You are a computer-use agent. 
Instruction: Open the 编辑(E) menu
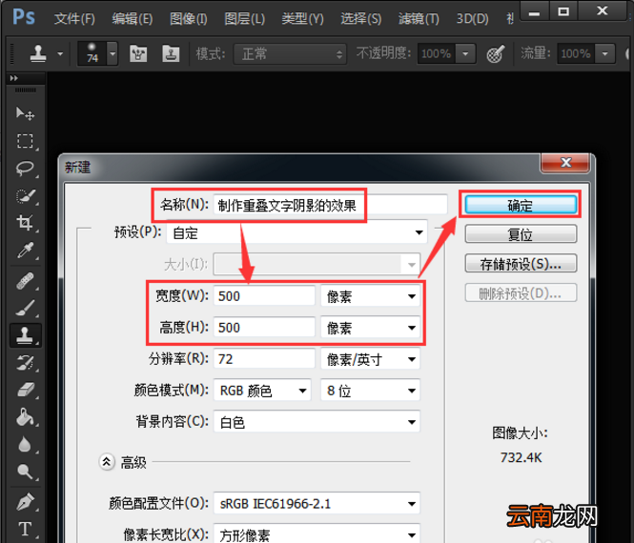[133, 19]
